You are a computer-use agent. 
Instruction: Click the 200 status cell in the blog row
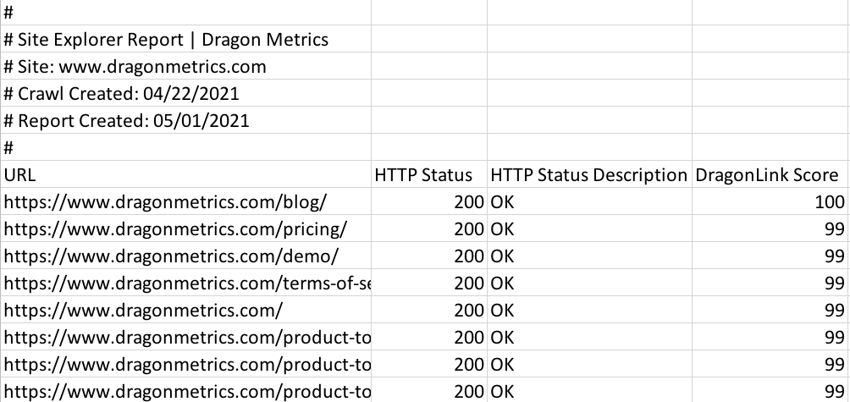(468, 202)
